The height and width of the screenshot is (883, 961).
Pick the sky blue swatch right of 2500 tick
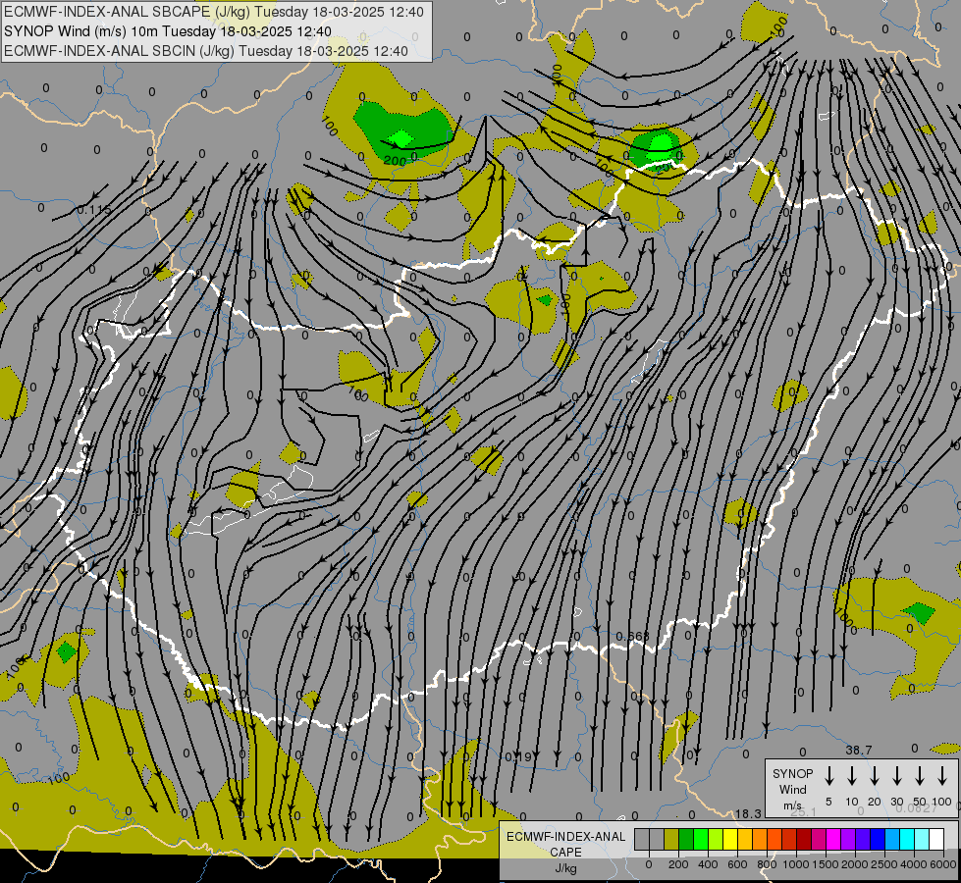click(x=893, y=840)
